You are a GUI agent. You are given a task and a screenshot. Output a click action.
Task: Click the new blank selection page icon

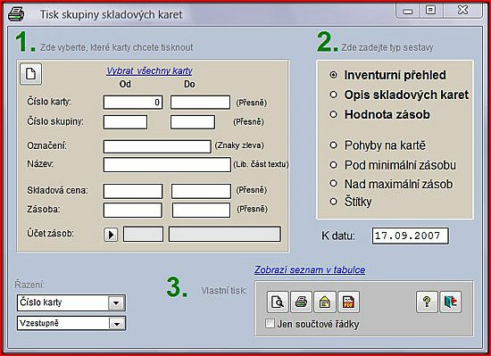pos(30,74)
